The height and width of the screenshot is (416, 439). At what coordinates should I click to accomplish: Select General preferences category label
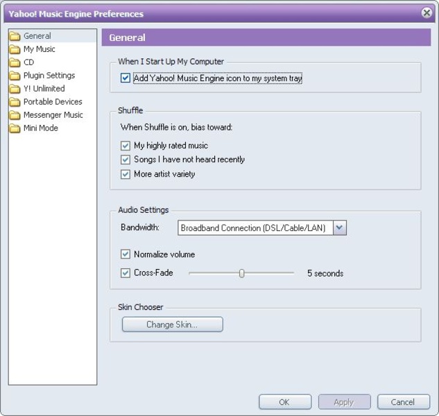(x=37, y=36)
